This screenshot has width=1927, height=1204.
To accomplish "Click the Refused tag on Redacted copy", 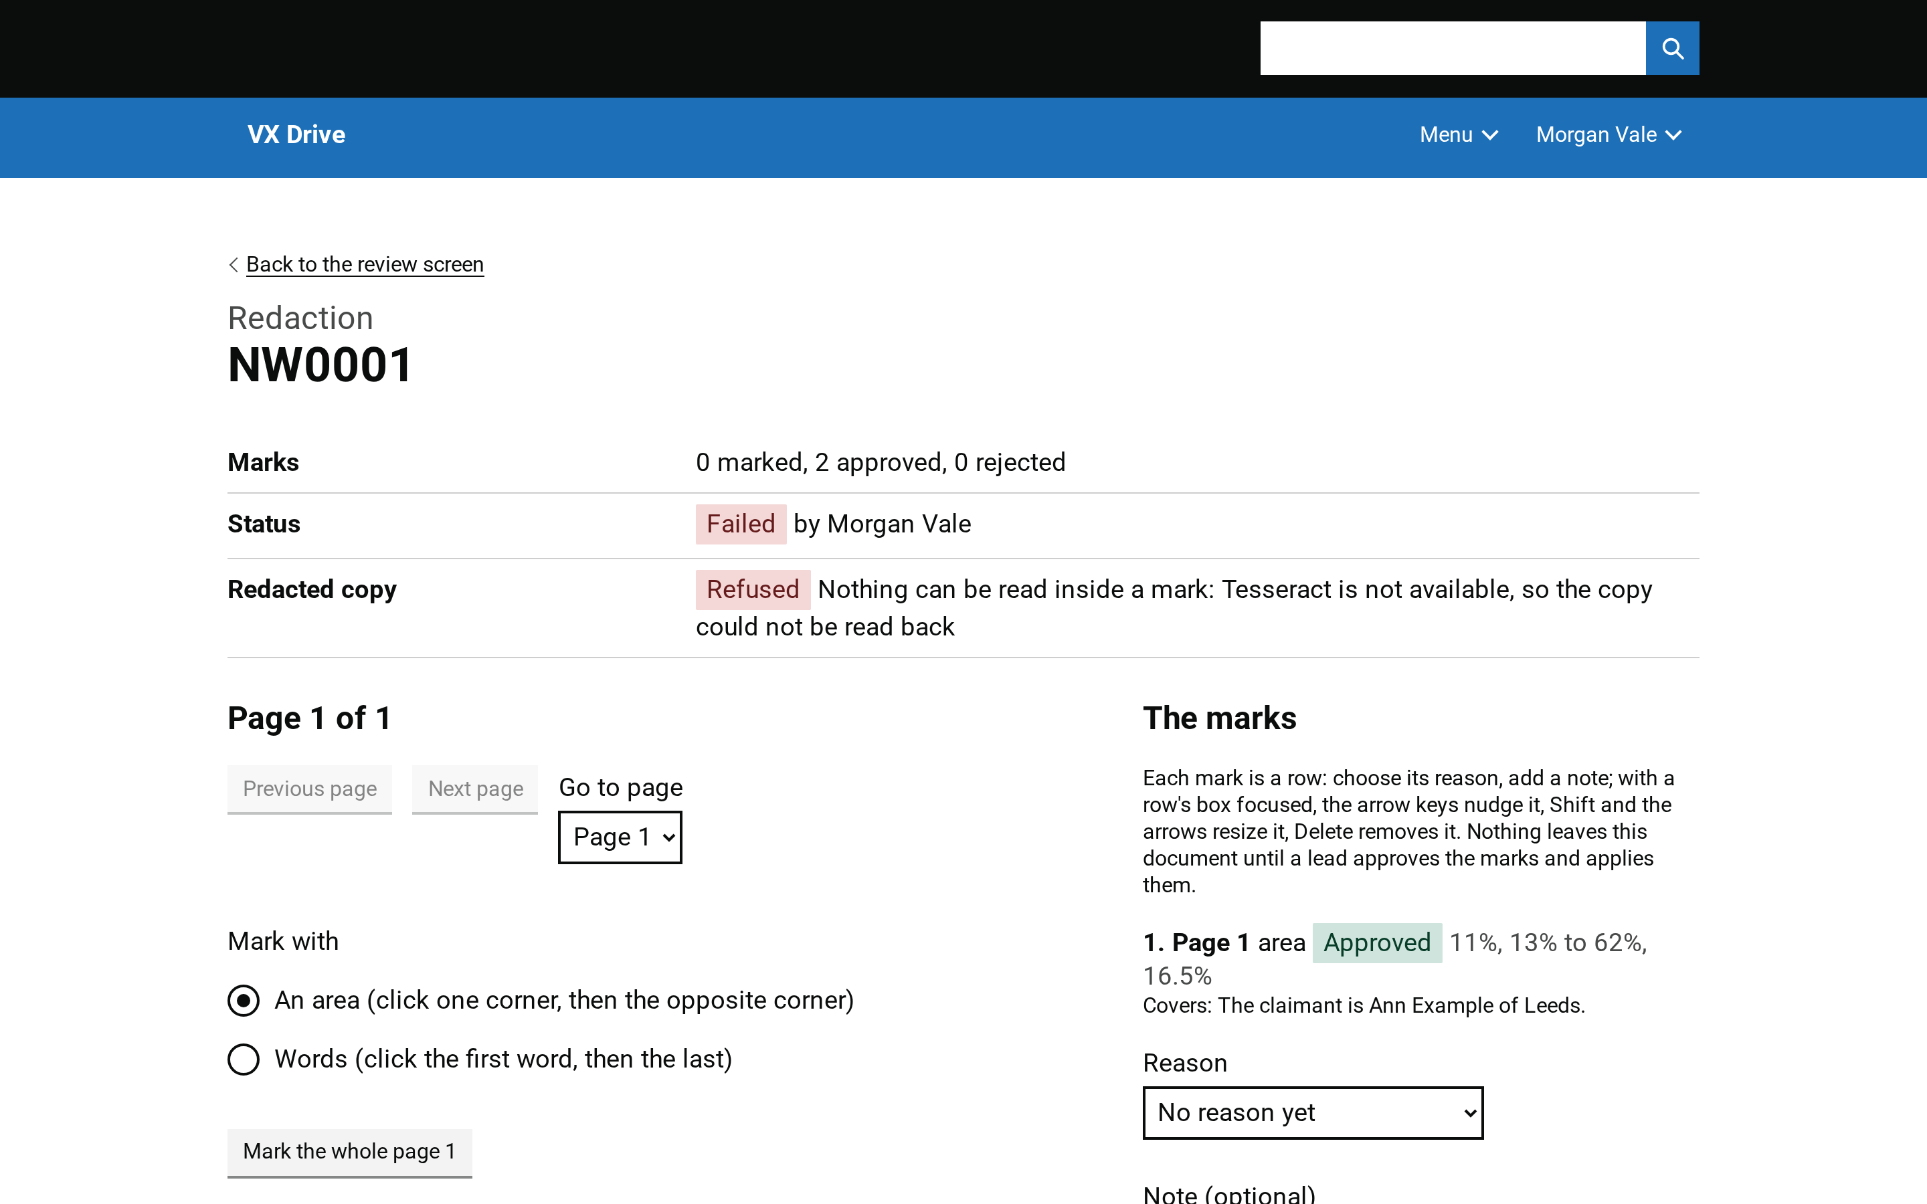I will click(753, 589).
